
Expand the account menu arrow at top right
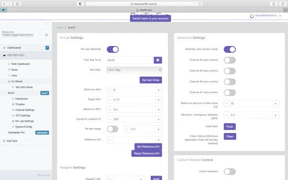tap(280, 16)
